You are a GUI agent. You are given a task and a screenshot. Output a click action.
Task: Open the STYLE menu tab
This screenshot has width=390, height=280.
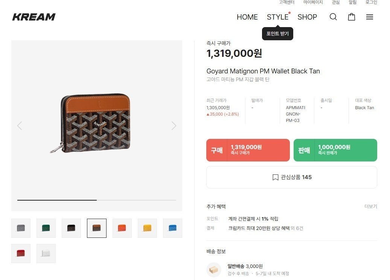277,17
